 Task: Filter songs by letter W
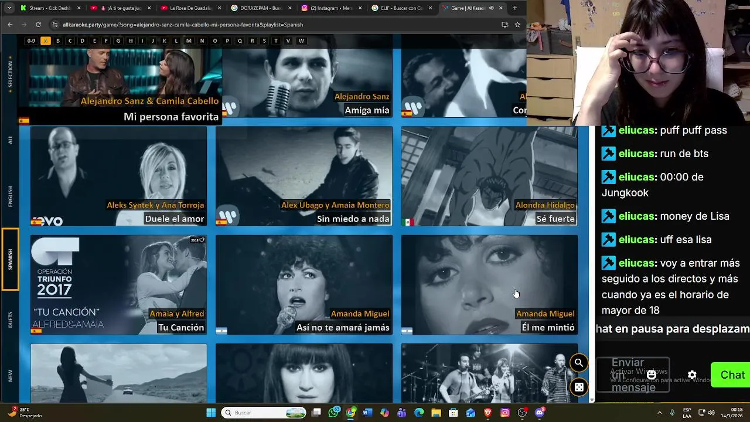pos(301,40)
